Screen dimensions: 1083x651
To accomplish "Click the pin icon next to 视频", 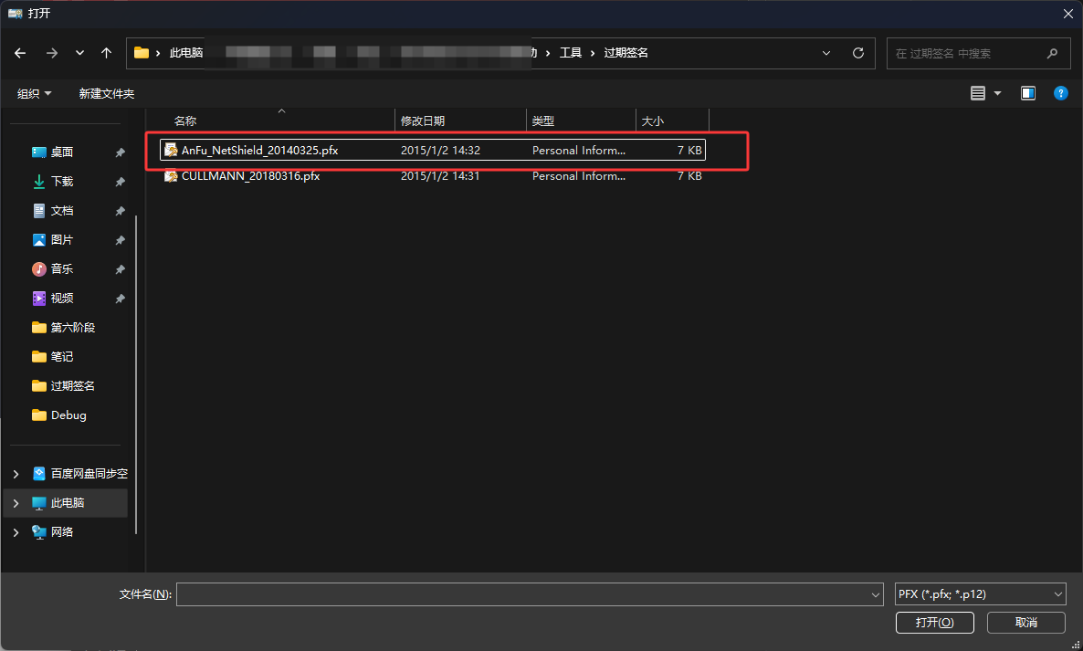I will (121, 299).
